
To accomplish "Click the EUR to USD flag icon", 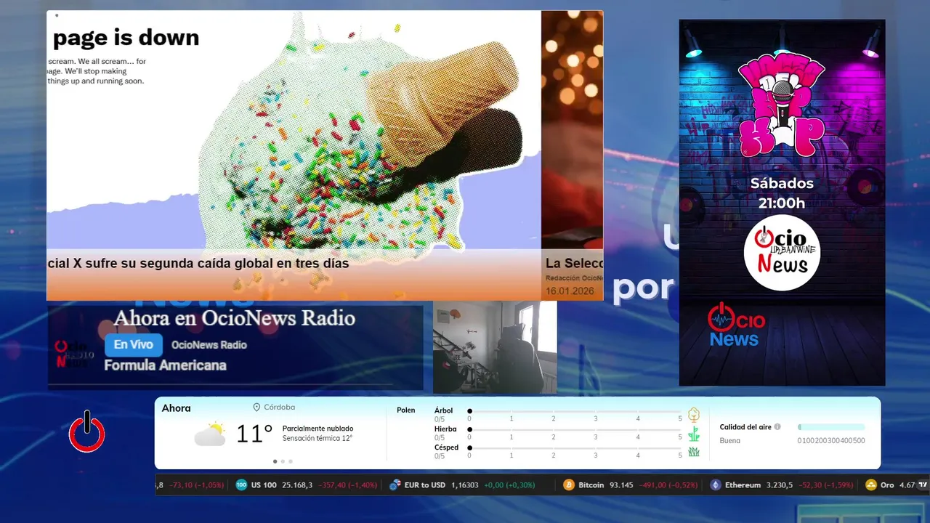I will click(395, 485).
